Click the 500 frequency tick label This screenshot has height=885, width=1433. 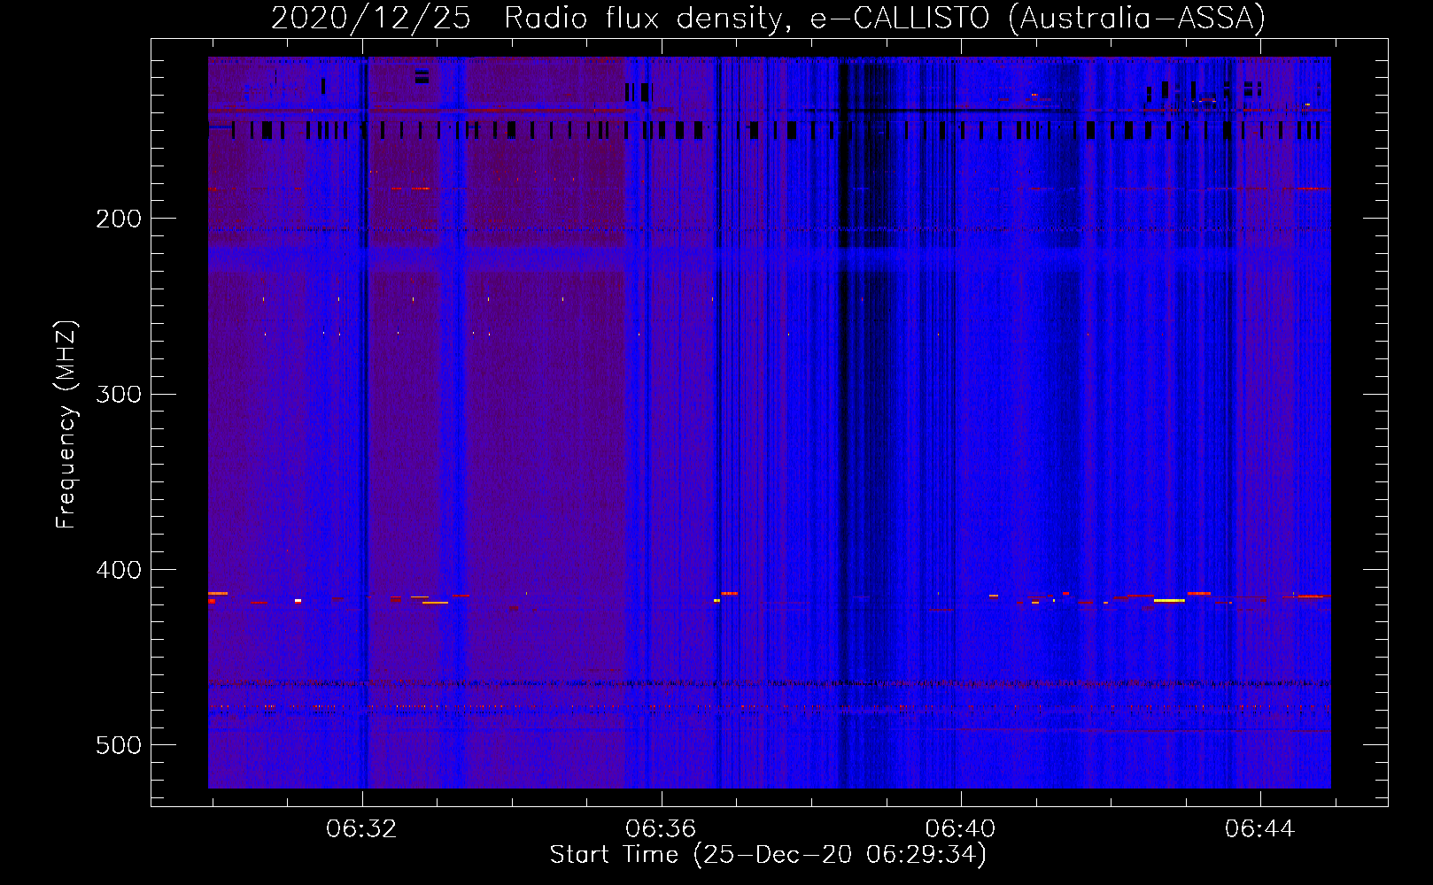119,745
